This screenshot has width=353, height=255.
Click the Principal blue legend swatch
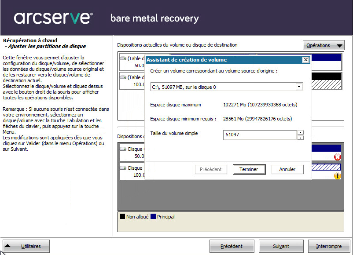[x=153, y=216]
